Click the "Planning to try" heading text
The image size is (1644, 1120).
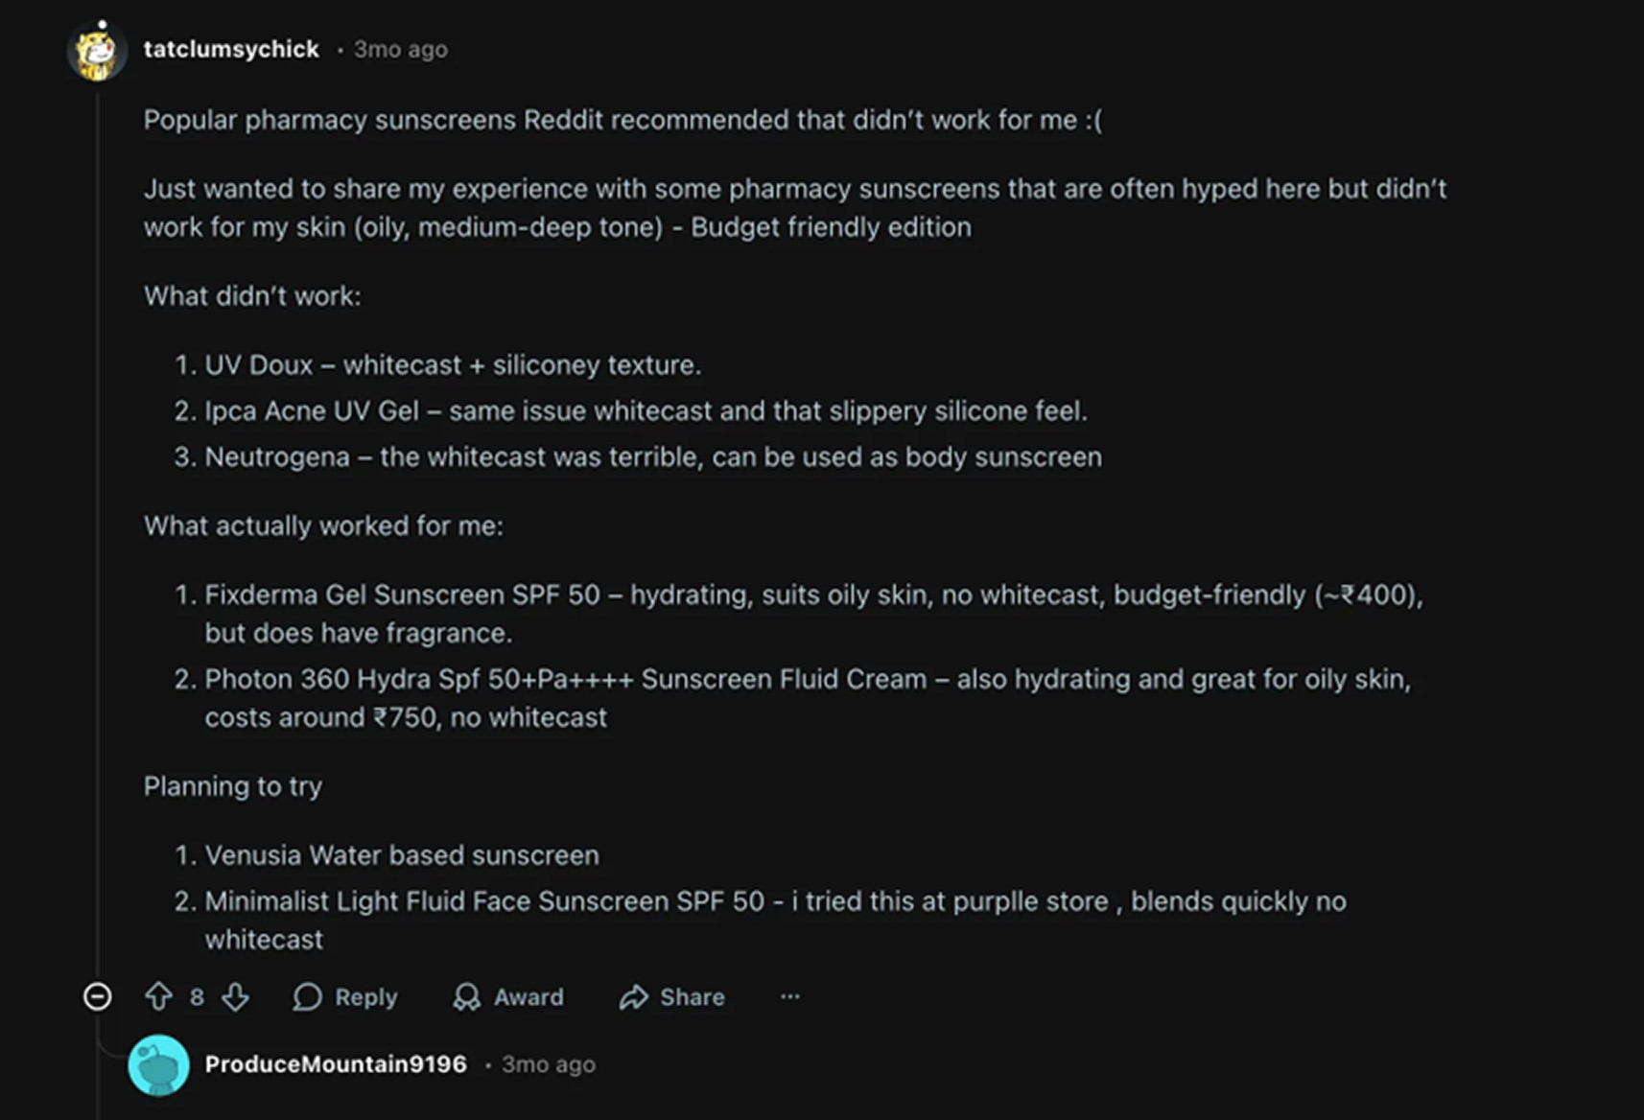pos(233,786)
